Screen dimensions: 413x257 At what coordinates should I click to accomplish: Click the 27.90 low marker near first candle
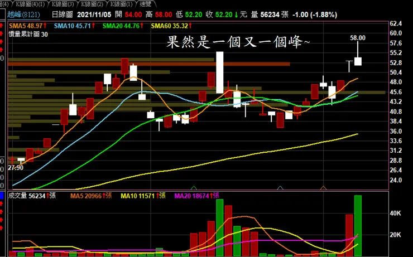(16, 168)
